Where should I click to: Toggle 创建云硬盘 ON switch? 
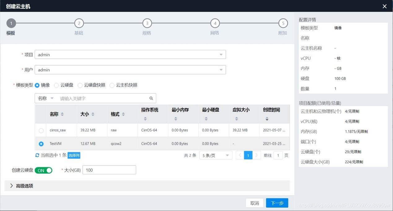(x=43, y=170)
